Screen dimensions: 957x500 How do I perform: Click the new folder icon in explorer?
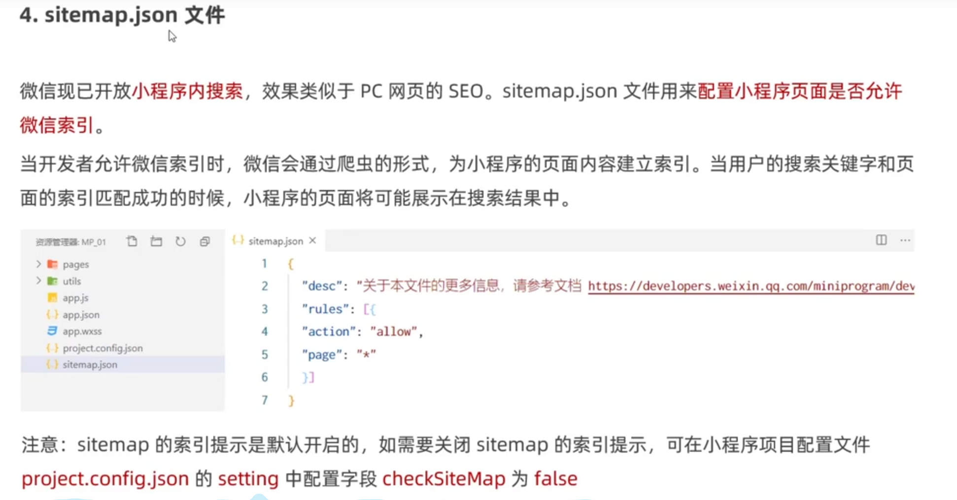[x=156, y=241]
